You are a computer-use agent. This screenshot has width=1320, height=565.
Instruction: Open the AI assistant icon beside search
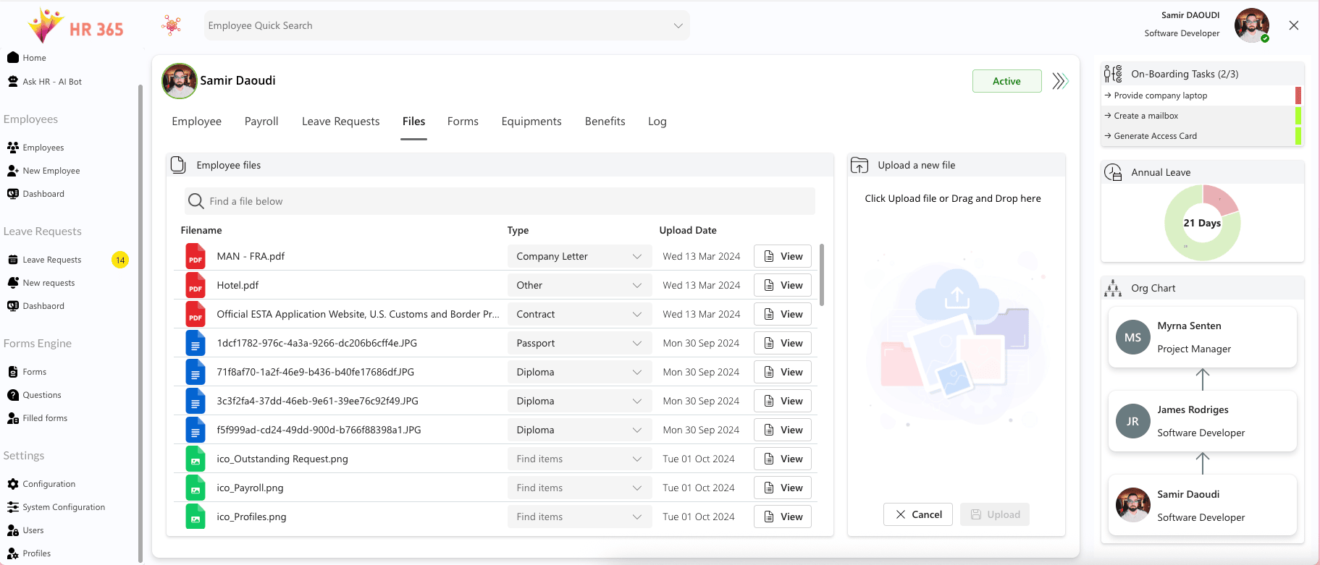tap(172, 25)
